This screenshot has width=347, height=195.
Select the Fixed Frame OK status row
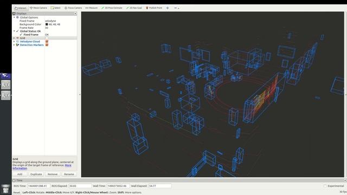pyautogui.click(x=44, y=35)
